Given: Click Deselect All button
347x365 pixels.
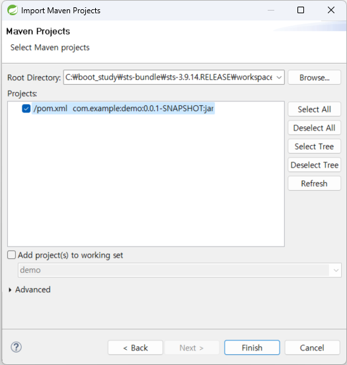Looking at the screenshot, I should pyautogui.click(x=314, y=128).
